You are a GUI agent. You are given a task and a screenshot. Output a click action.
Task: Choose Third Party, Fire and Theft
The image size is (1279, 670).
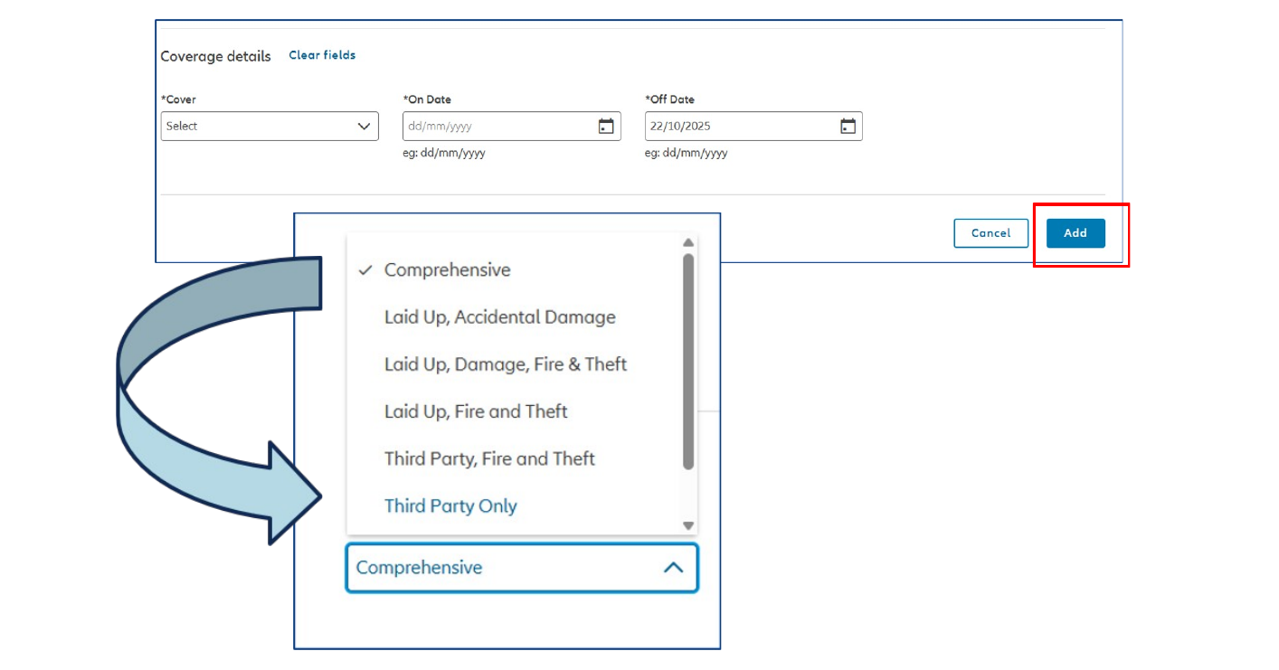(x=489, y=458)
